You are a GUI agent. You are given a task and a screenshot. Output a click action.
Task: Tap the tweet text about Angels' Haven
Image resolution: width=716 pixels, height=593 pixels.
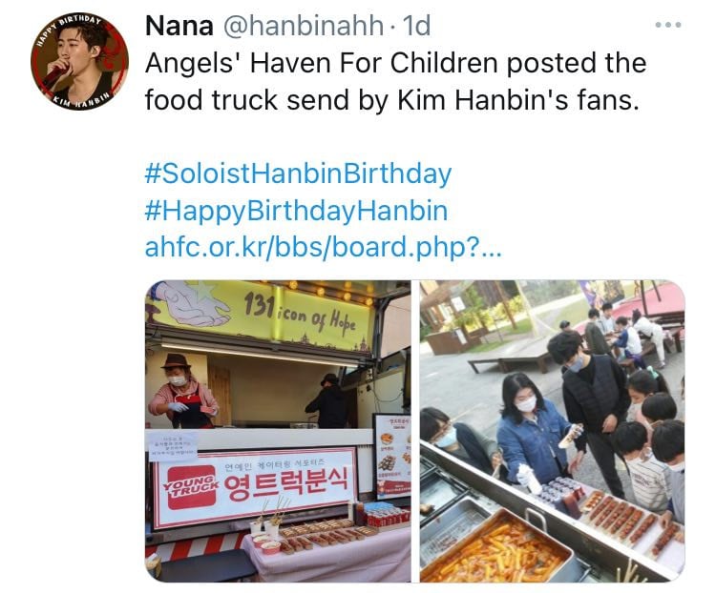click(x=395, y=81)
